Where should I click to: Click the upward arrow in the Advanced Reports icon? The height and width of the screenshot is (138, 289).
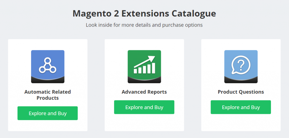click(152, 59)
